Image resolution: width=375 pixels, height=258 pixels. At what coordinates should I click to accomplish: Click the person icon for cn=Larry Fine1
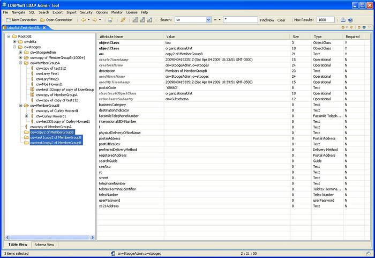click(x=33, y=73)
